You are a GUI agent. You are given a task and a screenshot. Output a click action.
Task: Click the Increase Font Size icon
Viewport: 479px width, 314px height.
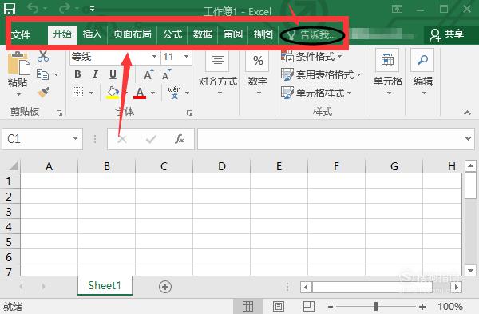[x=148, y=74]
